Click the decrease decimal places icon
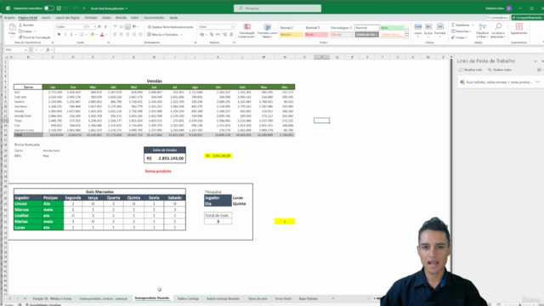Viewport: 544px width, 306px height. point(230,34)
